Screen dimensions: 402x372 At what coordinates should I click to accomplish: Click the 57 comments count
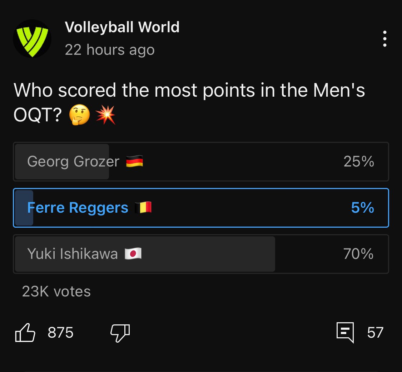coord(375,332)
